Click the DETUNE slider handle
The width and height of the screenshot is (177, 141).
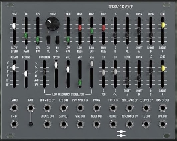pyautogui.click(x=26, y=74)
